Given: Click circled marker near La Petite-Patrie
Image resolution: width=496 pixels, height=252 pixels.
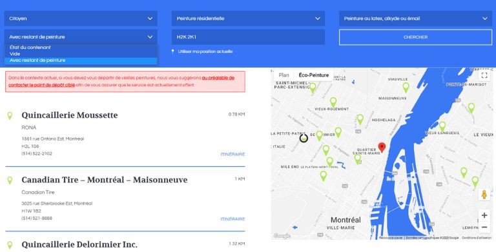Looking at the screenshot, I should (x=304, y=138).
